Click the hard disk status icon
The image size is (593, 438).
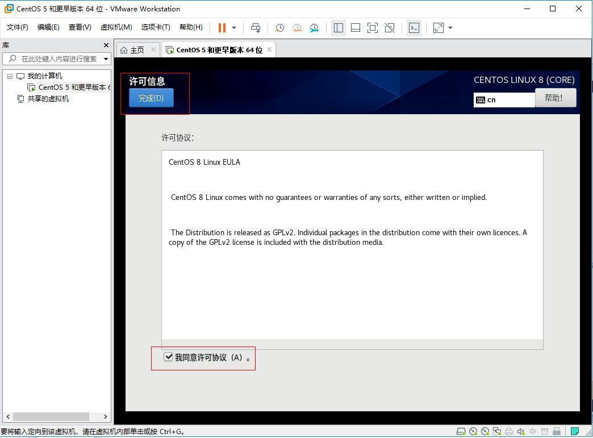coord(461,431)
